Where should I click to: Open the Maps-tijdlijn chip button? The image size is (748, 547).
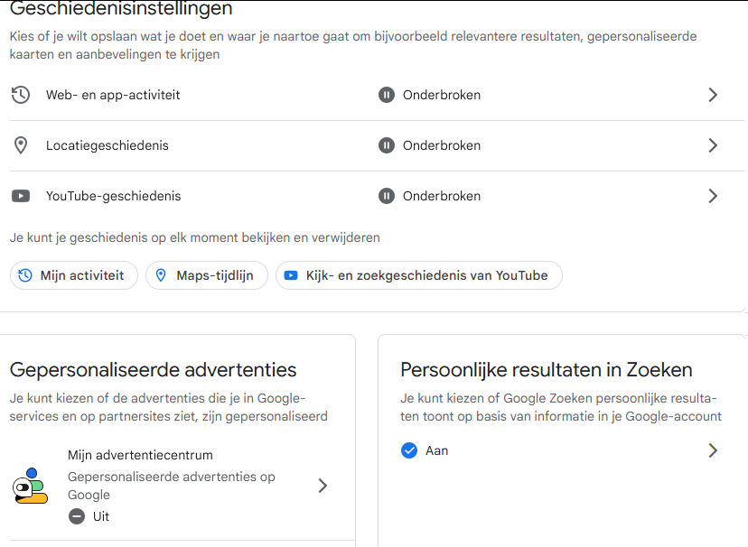(207, 275)
